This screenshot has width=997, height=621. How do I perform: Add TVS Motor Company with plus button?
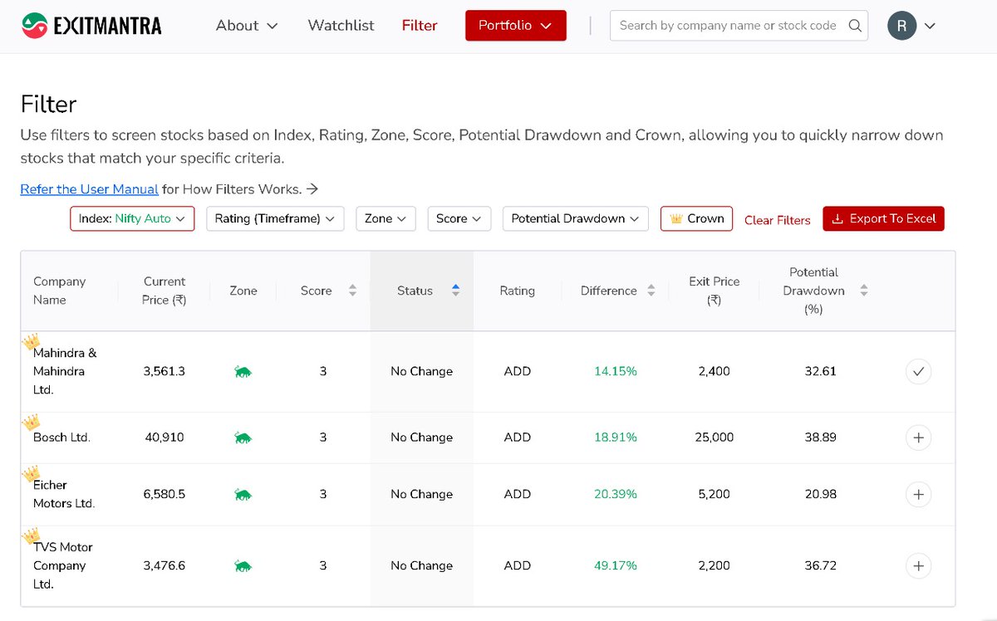click(918, 566)
